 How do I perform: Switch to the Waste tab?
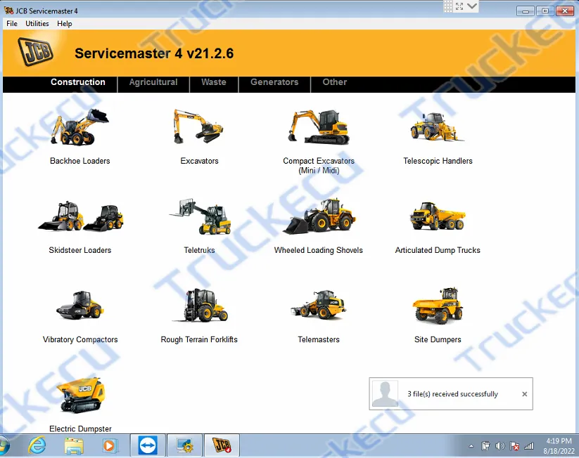point(214,82)
